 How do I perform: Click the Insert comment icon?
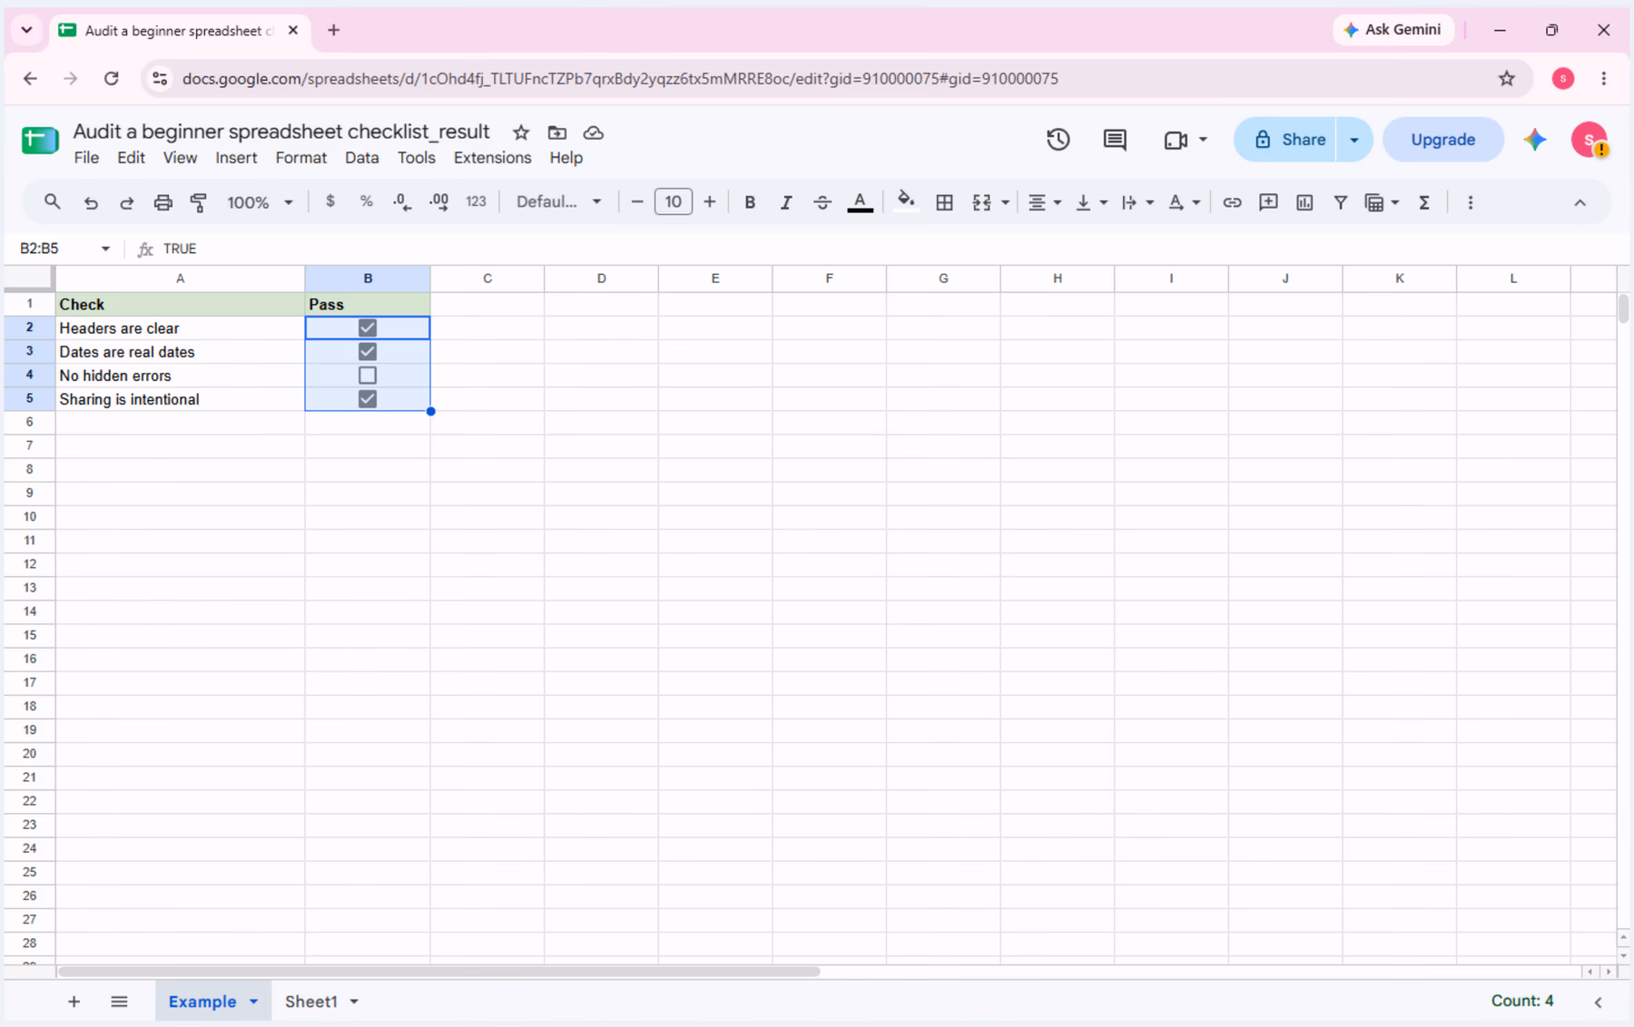pyautogui.click(x=1268, y=202)
